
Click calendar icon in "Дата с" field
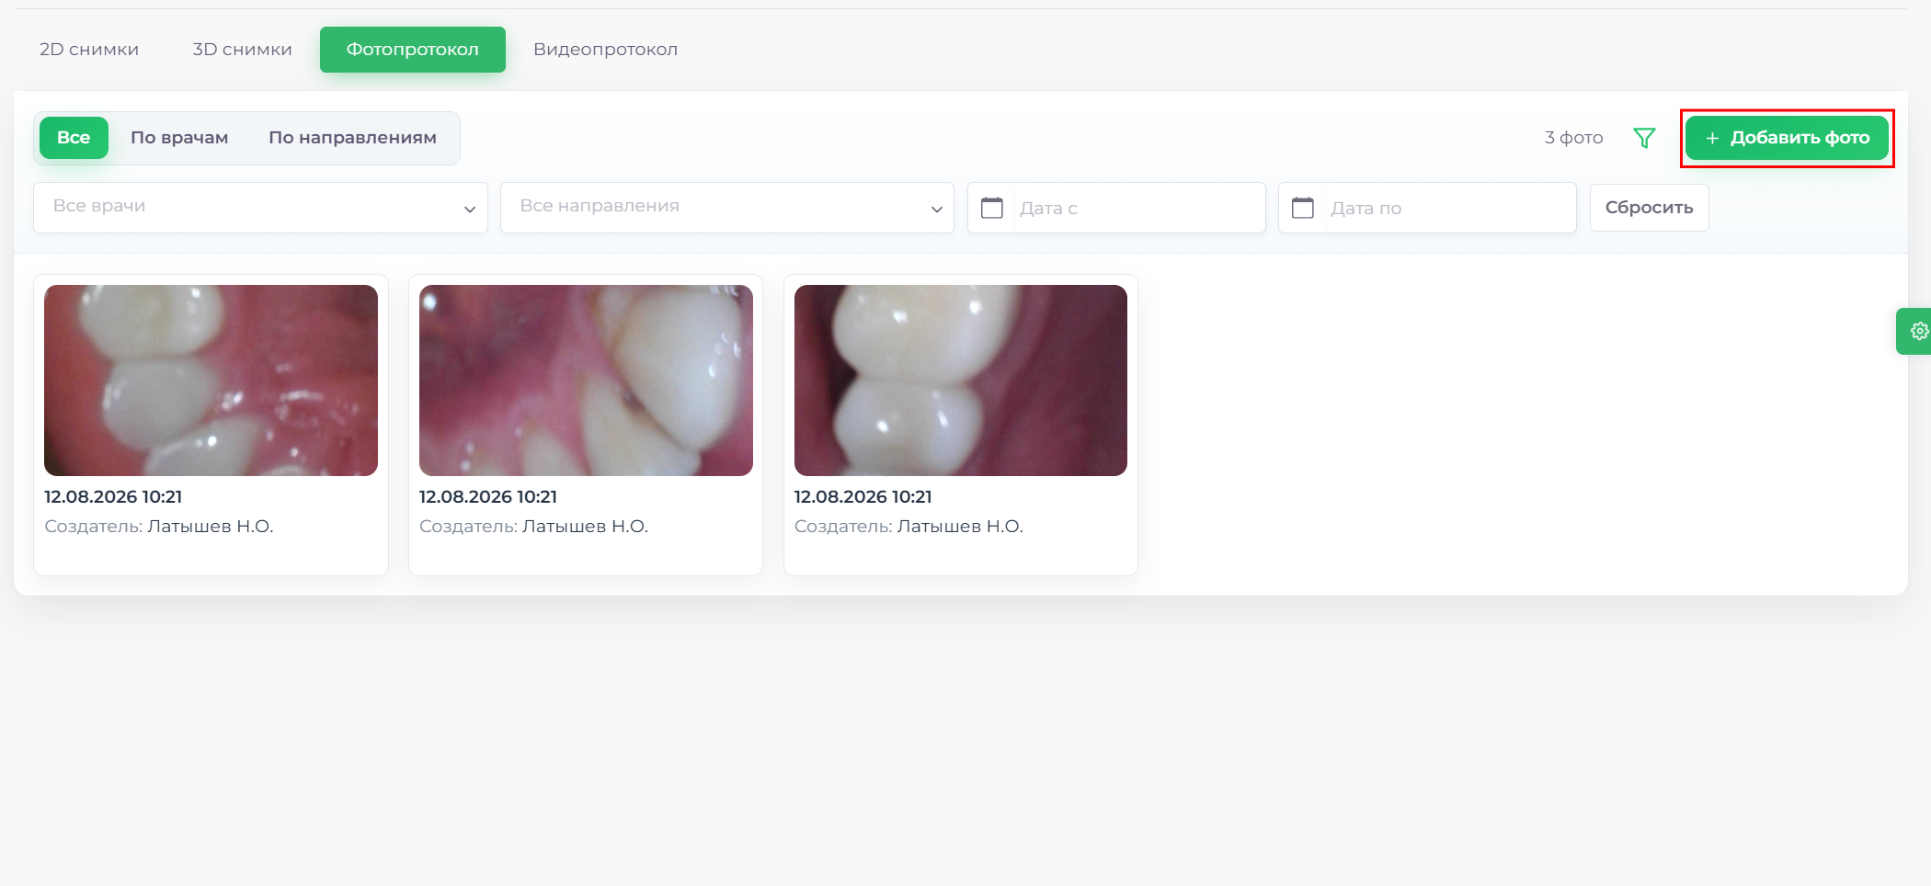(992, 208)
